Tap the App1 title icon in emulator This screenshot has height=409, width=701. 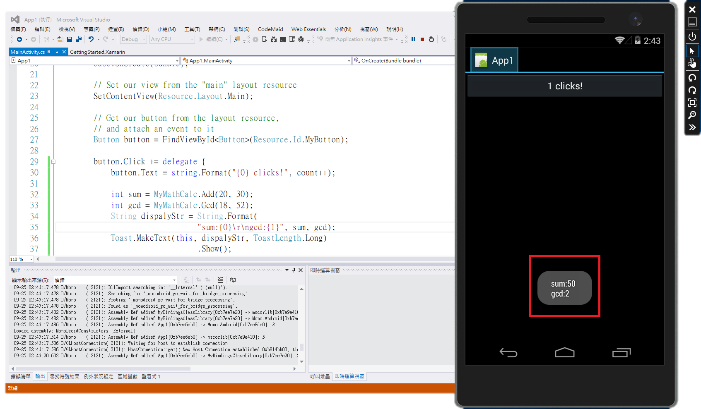point(481,60)
